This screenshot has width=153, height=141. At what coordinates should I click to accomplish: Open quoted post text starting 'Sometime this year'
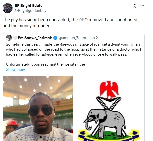pyautogui.click(x=73, y=49)
